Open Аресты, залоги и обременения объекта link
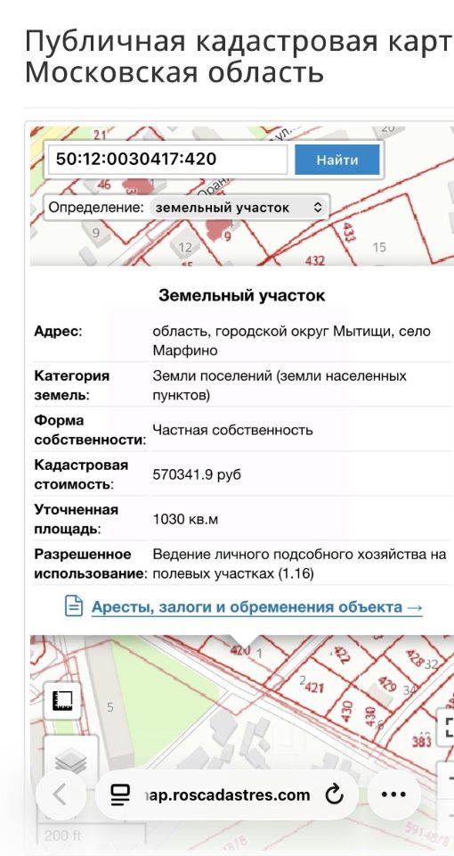454x856 pixels. (x=256, y=607)
